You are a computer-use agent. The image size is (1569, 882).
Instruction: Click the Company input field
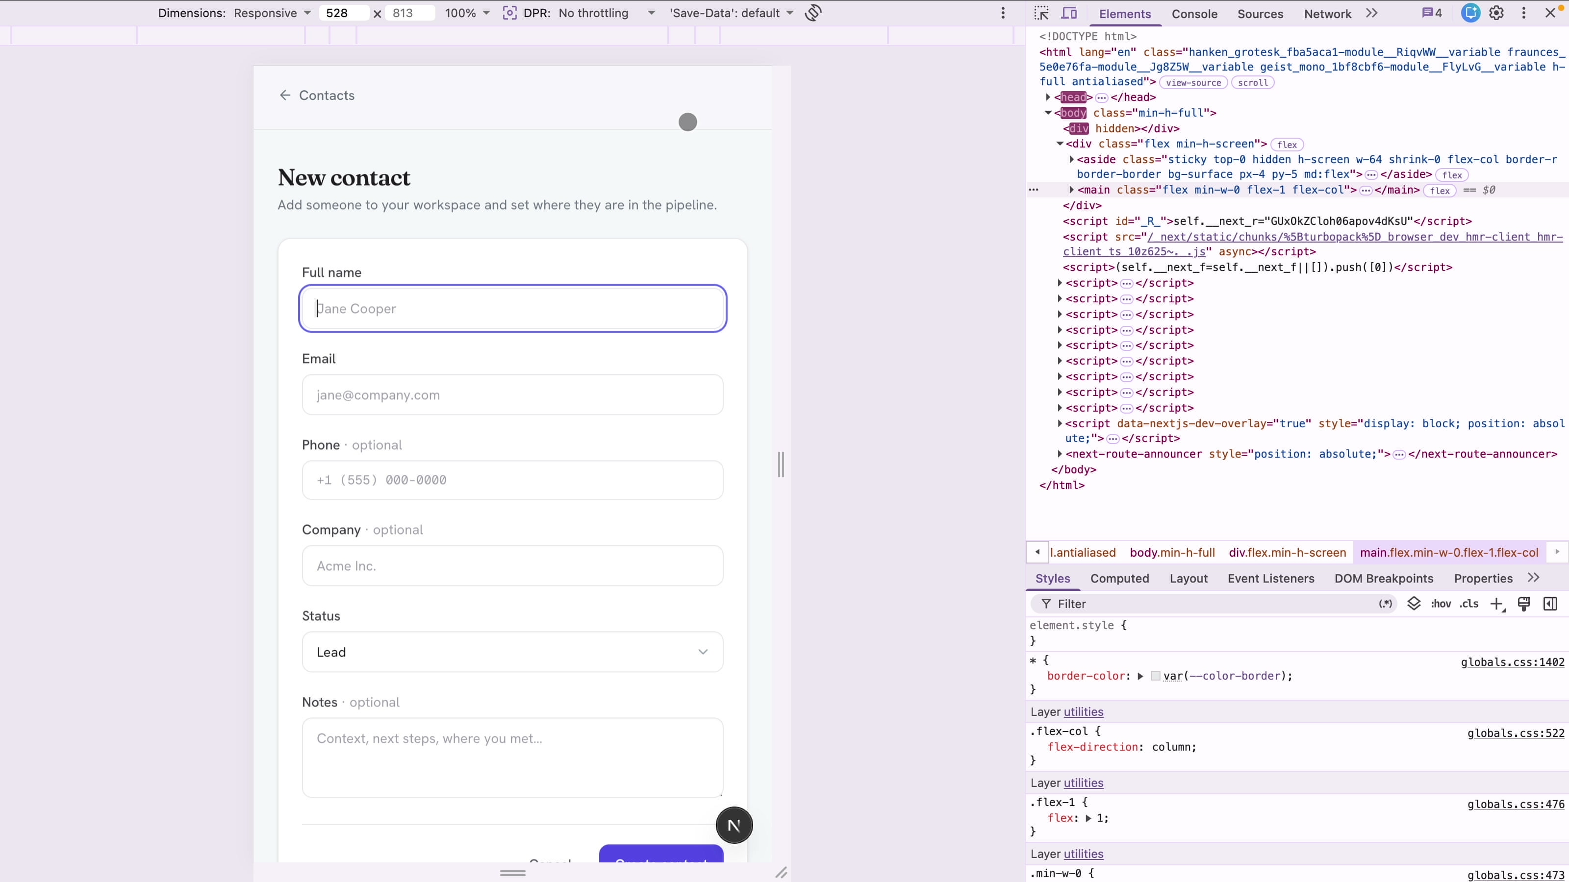click(x=512, y=565)
